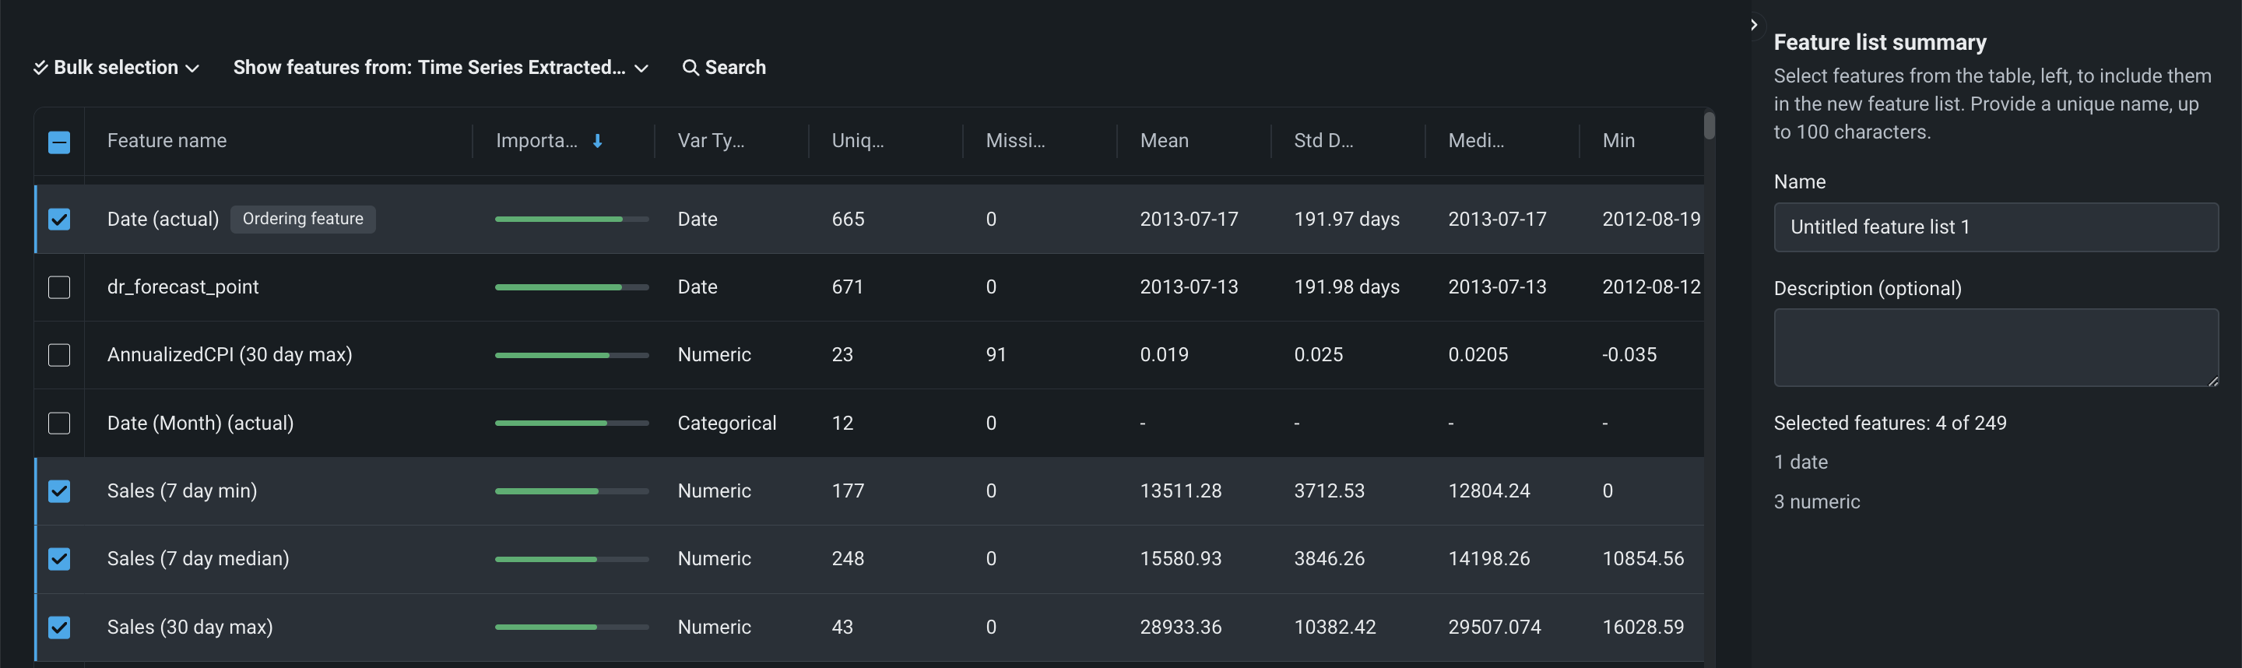Click the Sales (7 day median) importance bar

pos(571,559)
